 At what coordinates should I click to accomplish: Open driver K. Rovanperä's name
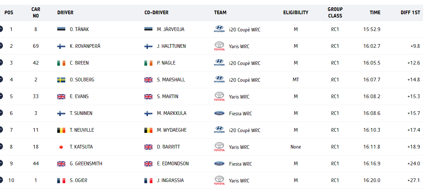point(85,46)
